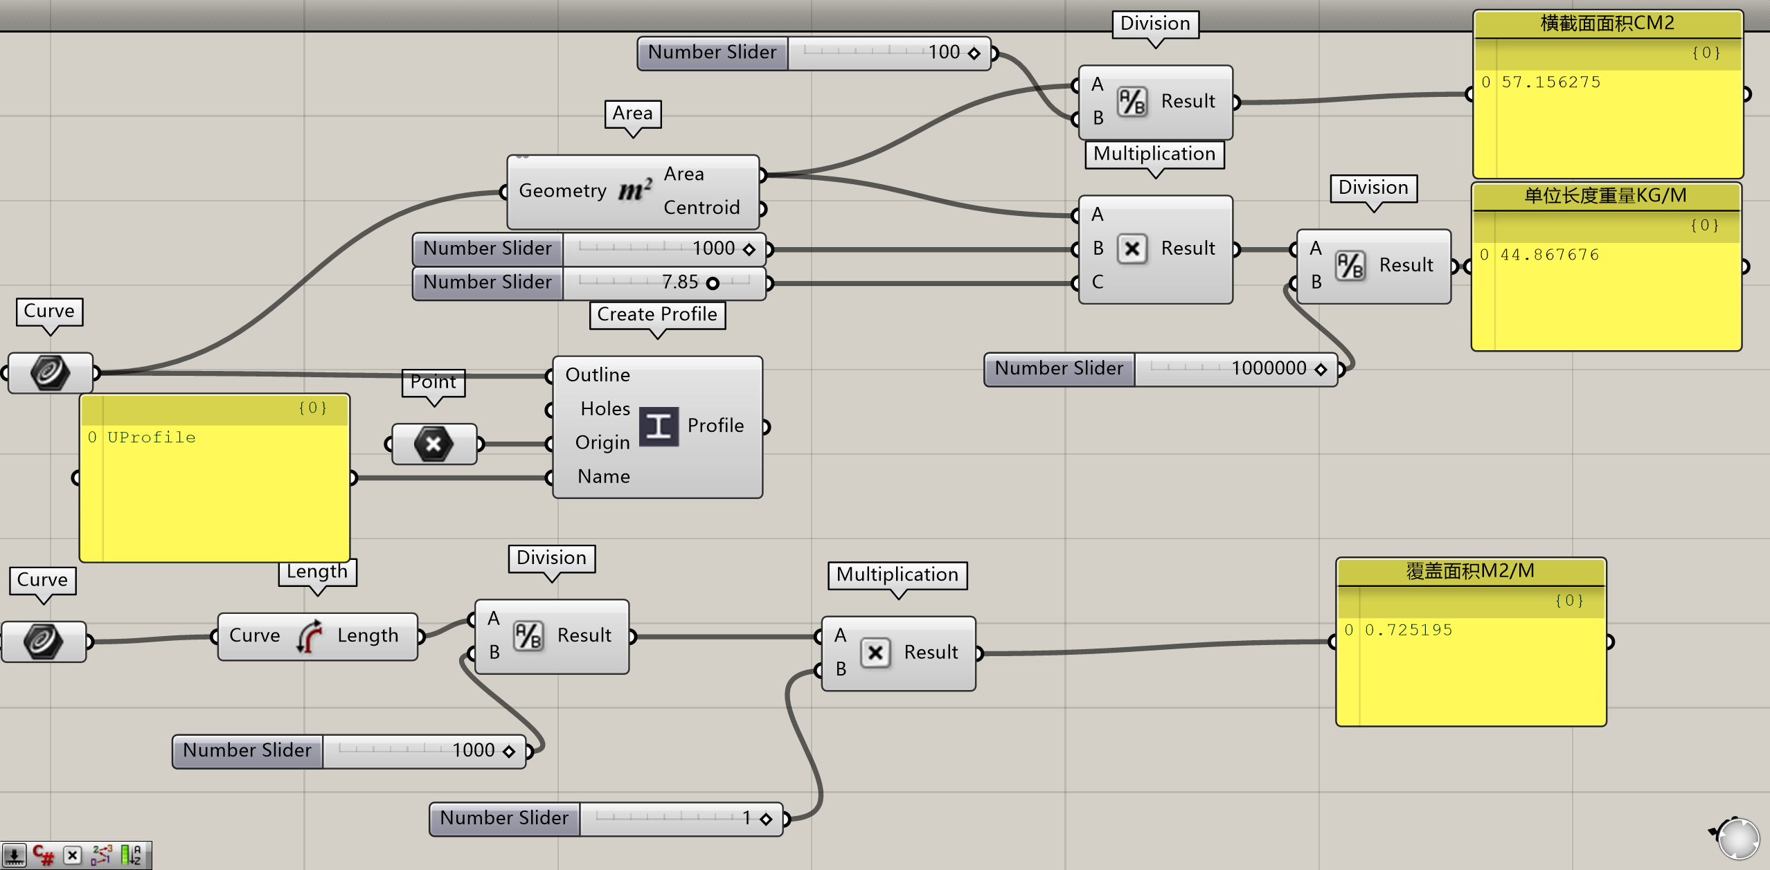This screenshot has height=870, width=1770.
Task: Click the sort A-Z icon in bottom toolbar
Action: 131,855
